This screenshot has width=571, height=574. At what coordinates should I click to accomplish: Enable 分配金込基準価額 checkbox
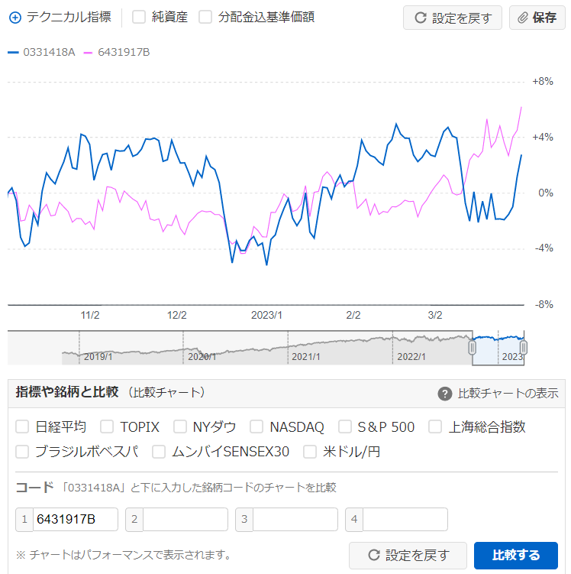205,17
